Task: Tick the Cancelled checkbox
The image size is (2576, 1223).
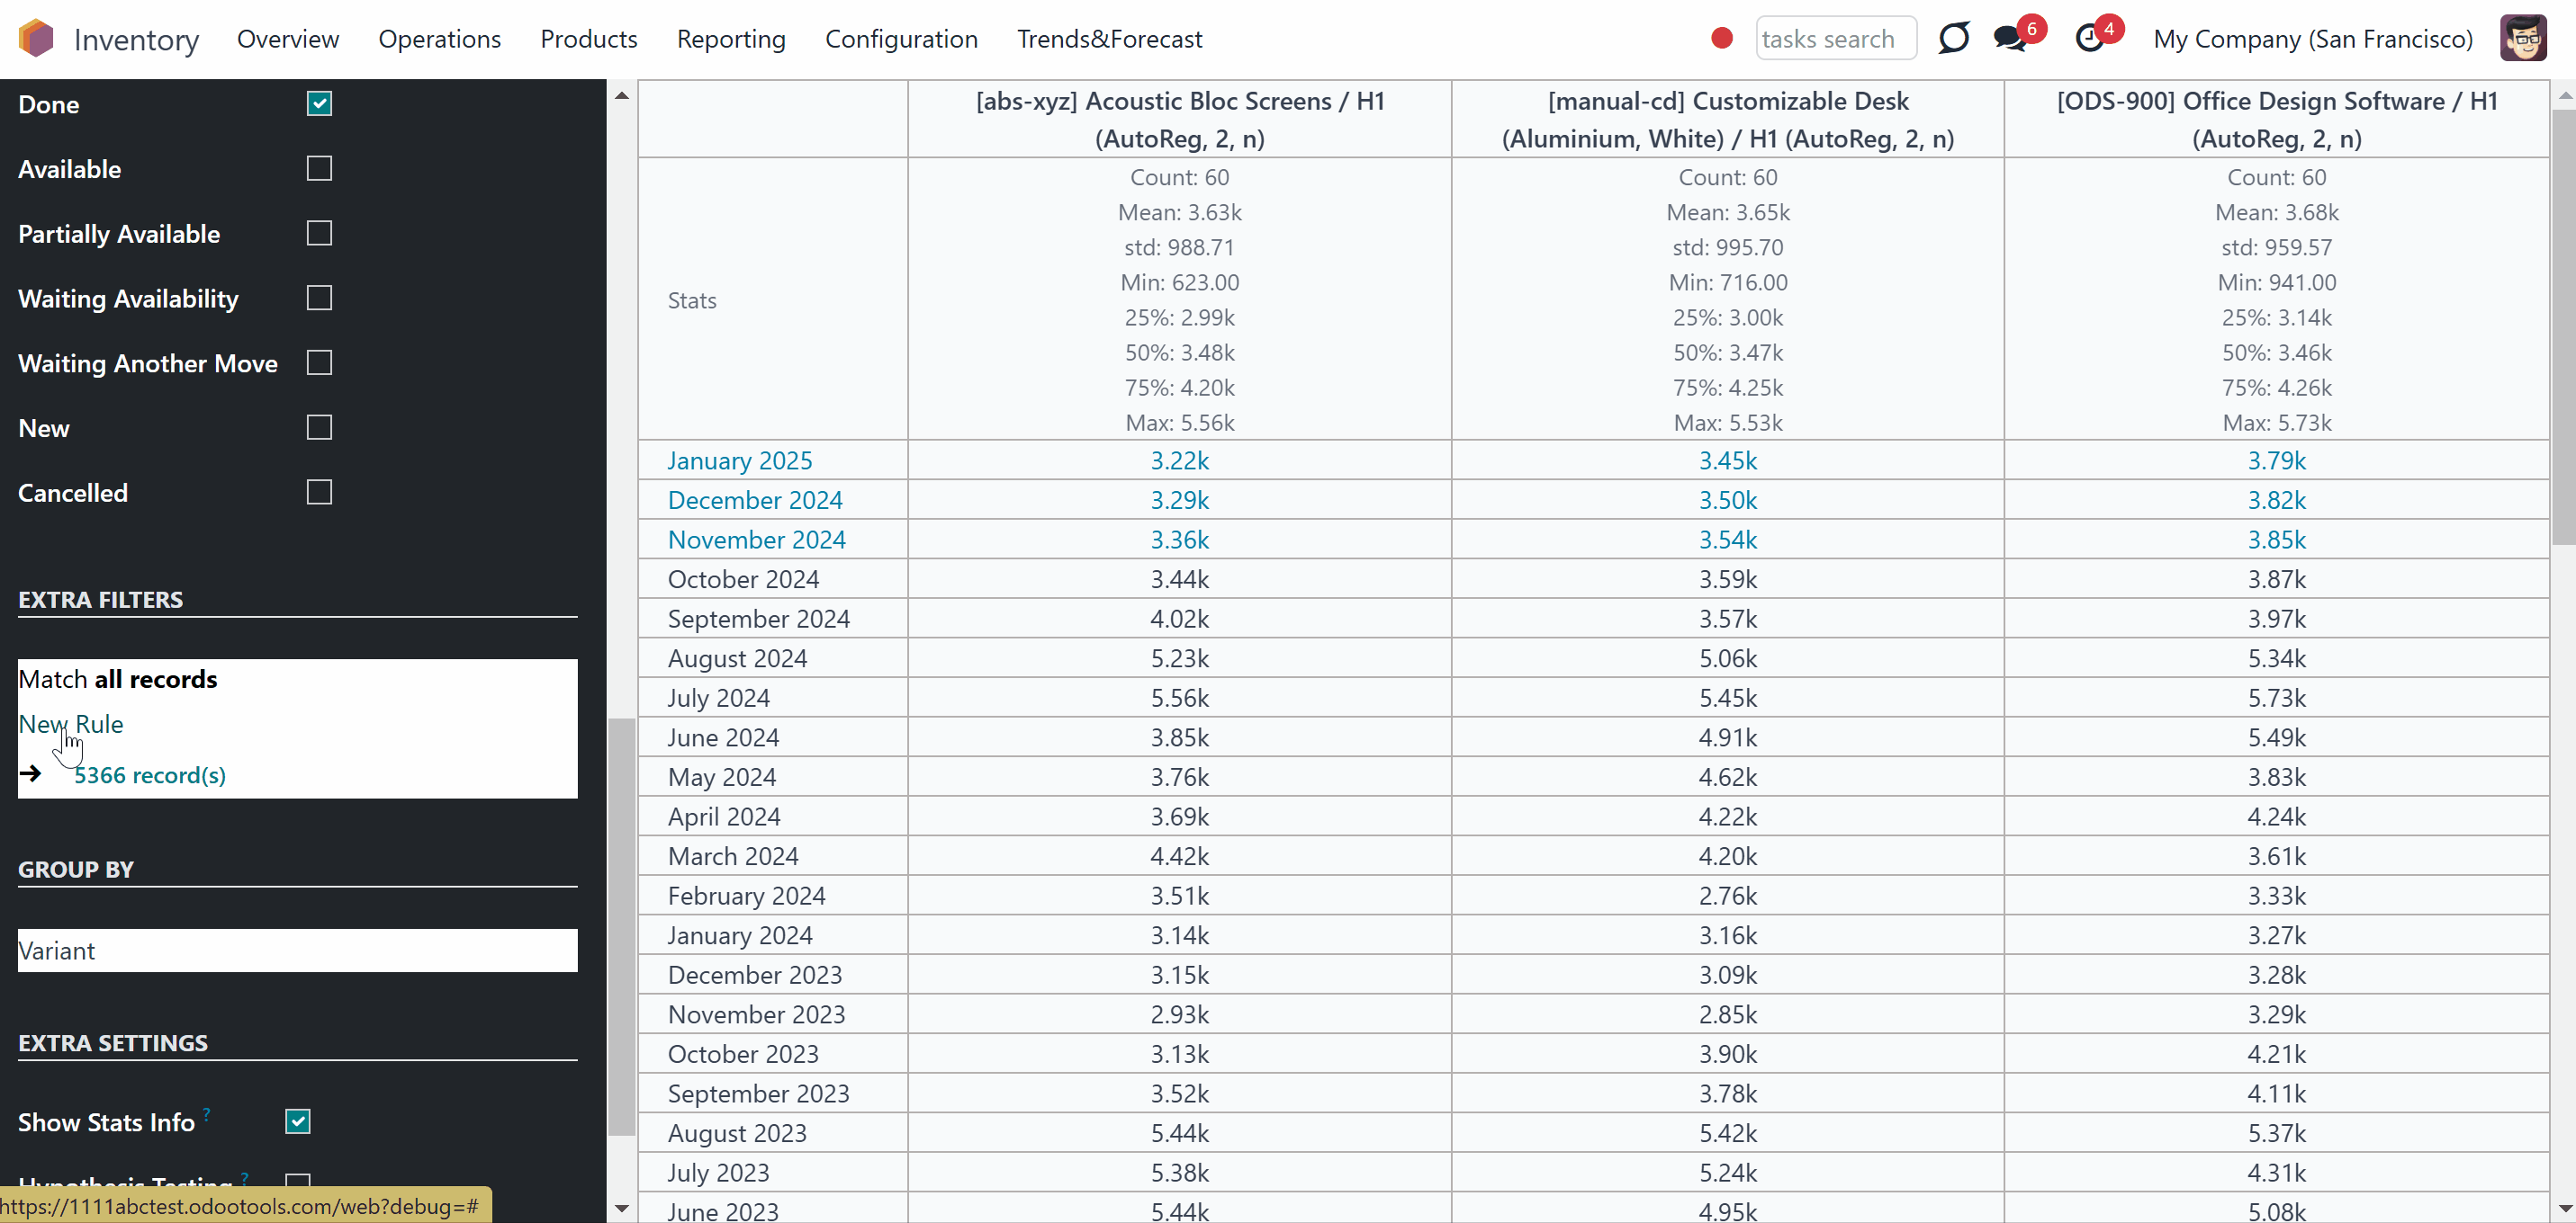Action: click(319, 493)
